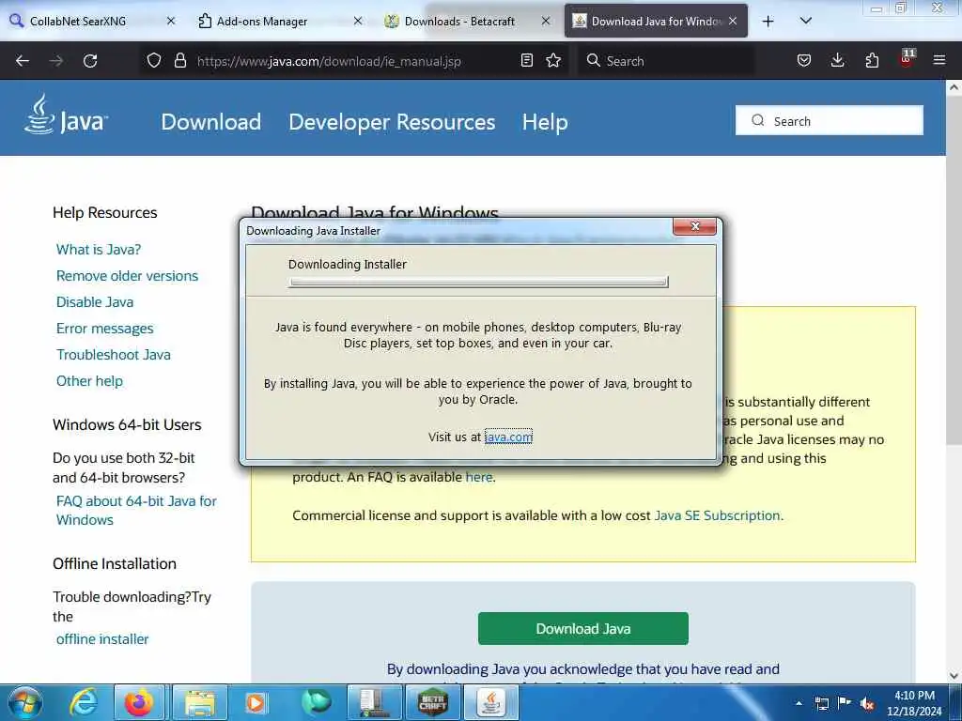This screenshot has height=721, width=962.
Task: Switch to the Add-ons Manager tab
Action: point(262,21)
